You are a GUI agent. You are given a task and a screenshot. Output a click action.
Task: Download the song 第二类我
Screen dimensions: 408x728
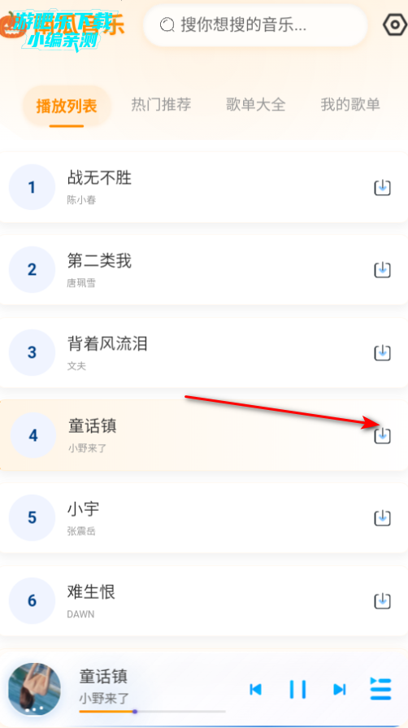click(383, 270)
